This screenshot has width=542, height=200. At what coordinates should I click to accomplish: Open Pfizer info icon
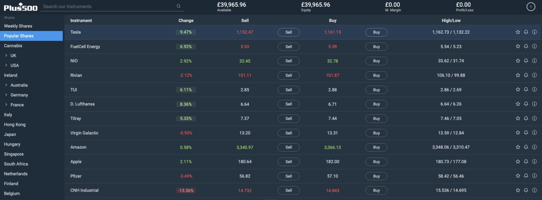pyautogui.click(x=534, y=176)
